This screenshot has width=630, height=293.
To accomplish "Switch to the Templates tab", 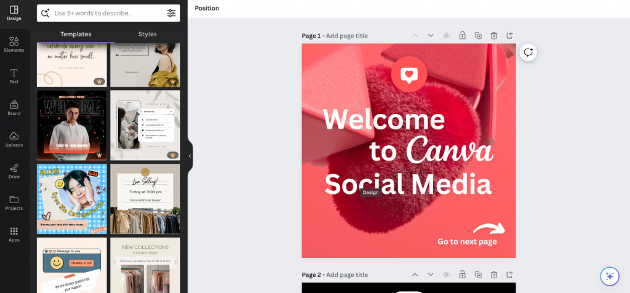I will pyautogui.click(x=76, y=34).
